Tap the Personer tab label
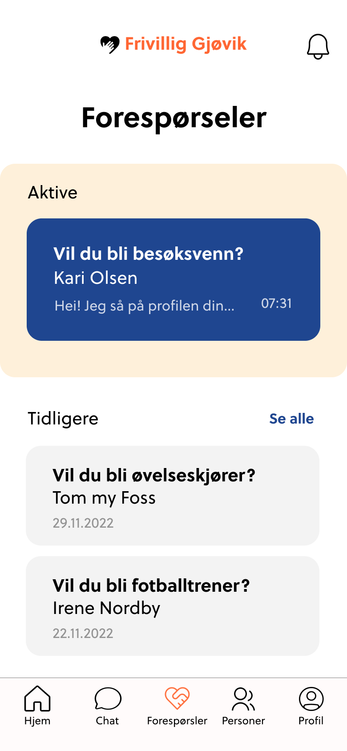 (243, 721)
